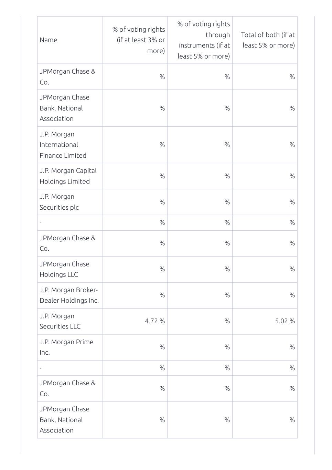Screen dimensions: 332x470
Task: Click instruments % cell for J.P. Morgan Securities LLC
Action: [x=227, y=321]
